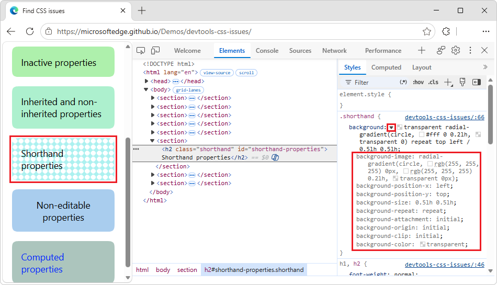497x285 pixels.
Task: Open the Network tab
Action: coord(334,51)
